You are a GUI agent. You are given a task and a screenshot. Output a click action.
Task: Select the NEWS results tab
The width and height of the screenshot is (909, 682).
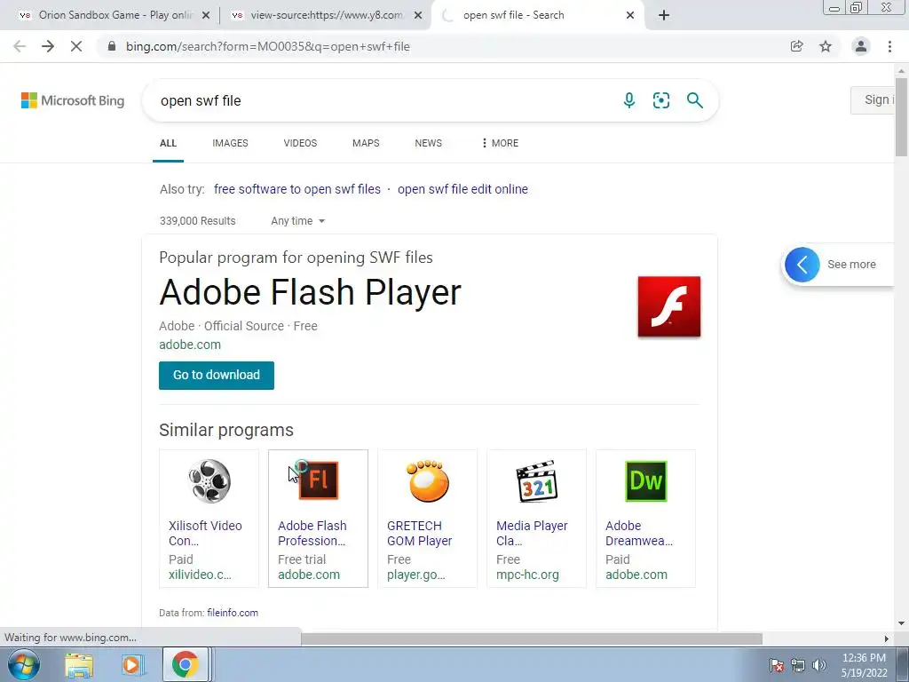tap(429, 143)
